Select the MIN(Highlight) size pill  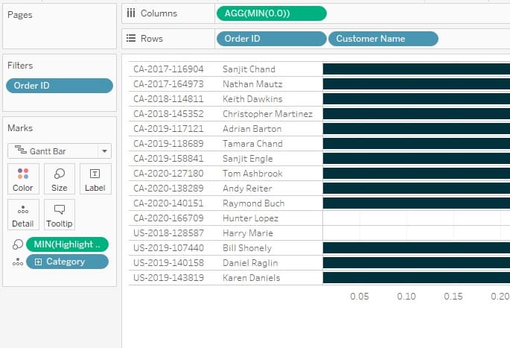tap(67, 244)
